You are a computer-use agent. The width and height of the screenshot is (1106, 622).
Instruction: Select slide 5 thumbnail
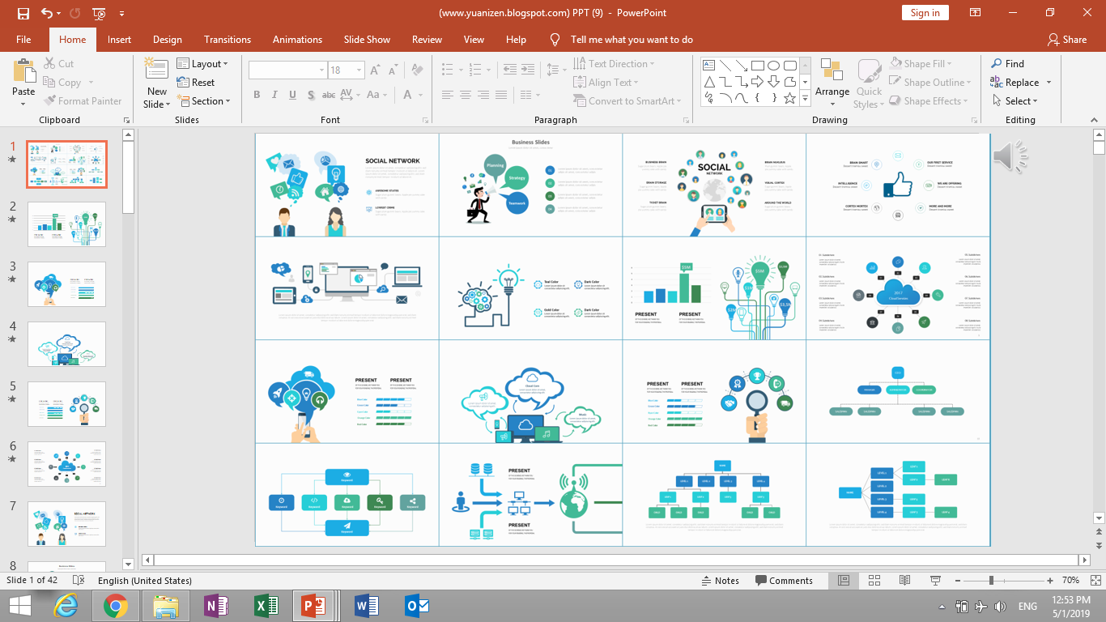[67, 404]
